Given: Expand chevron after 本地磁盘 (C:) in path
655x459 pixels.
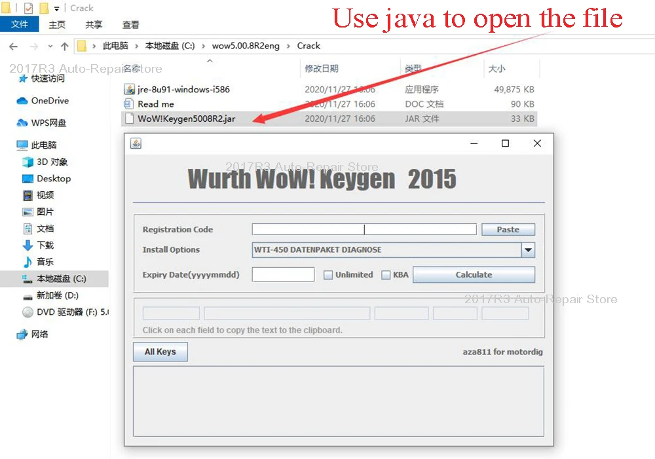Looking at the screenshot, I should pos(204,46).
